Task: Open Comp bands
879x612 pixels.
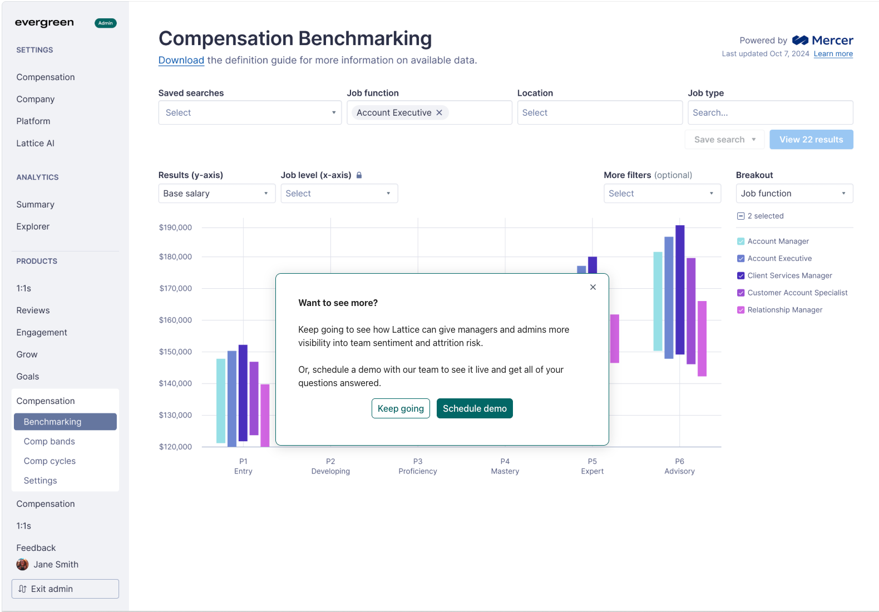Action: [x=50, y=442]
